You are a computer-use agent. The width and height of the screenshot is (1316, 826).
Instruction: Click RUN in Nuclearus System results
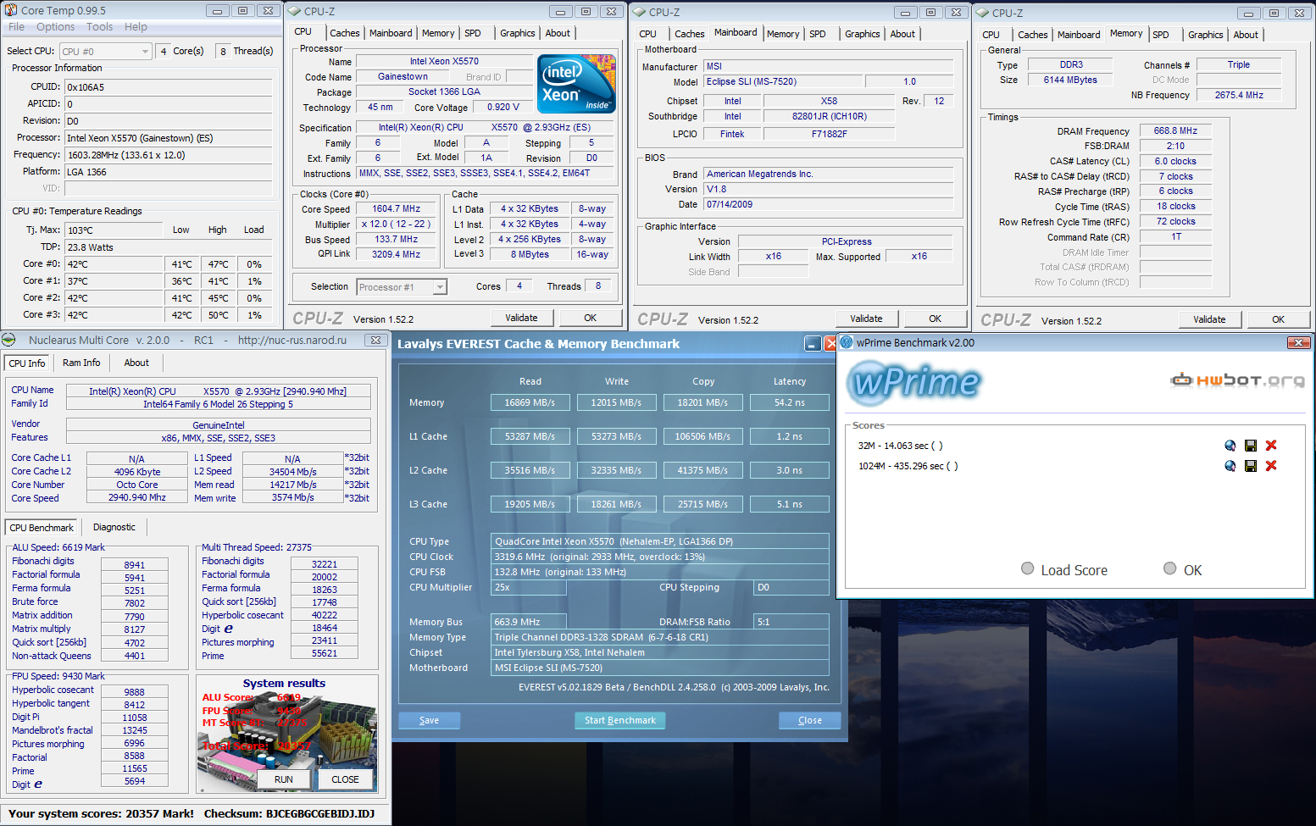tap(284, 779)
